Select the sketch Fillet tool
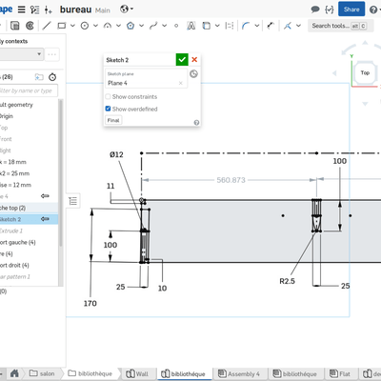Image resolution: width=381 pixels, height=381 pixels. tap(246, 26)
